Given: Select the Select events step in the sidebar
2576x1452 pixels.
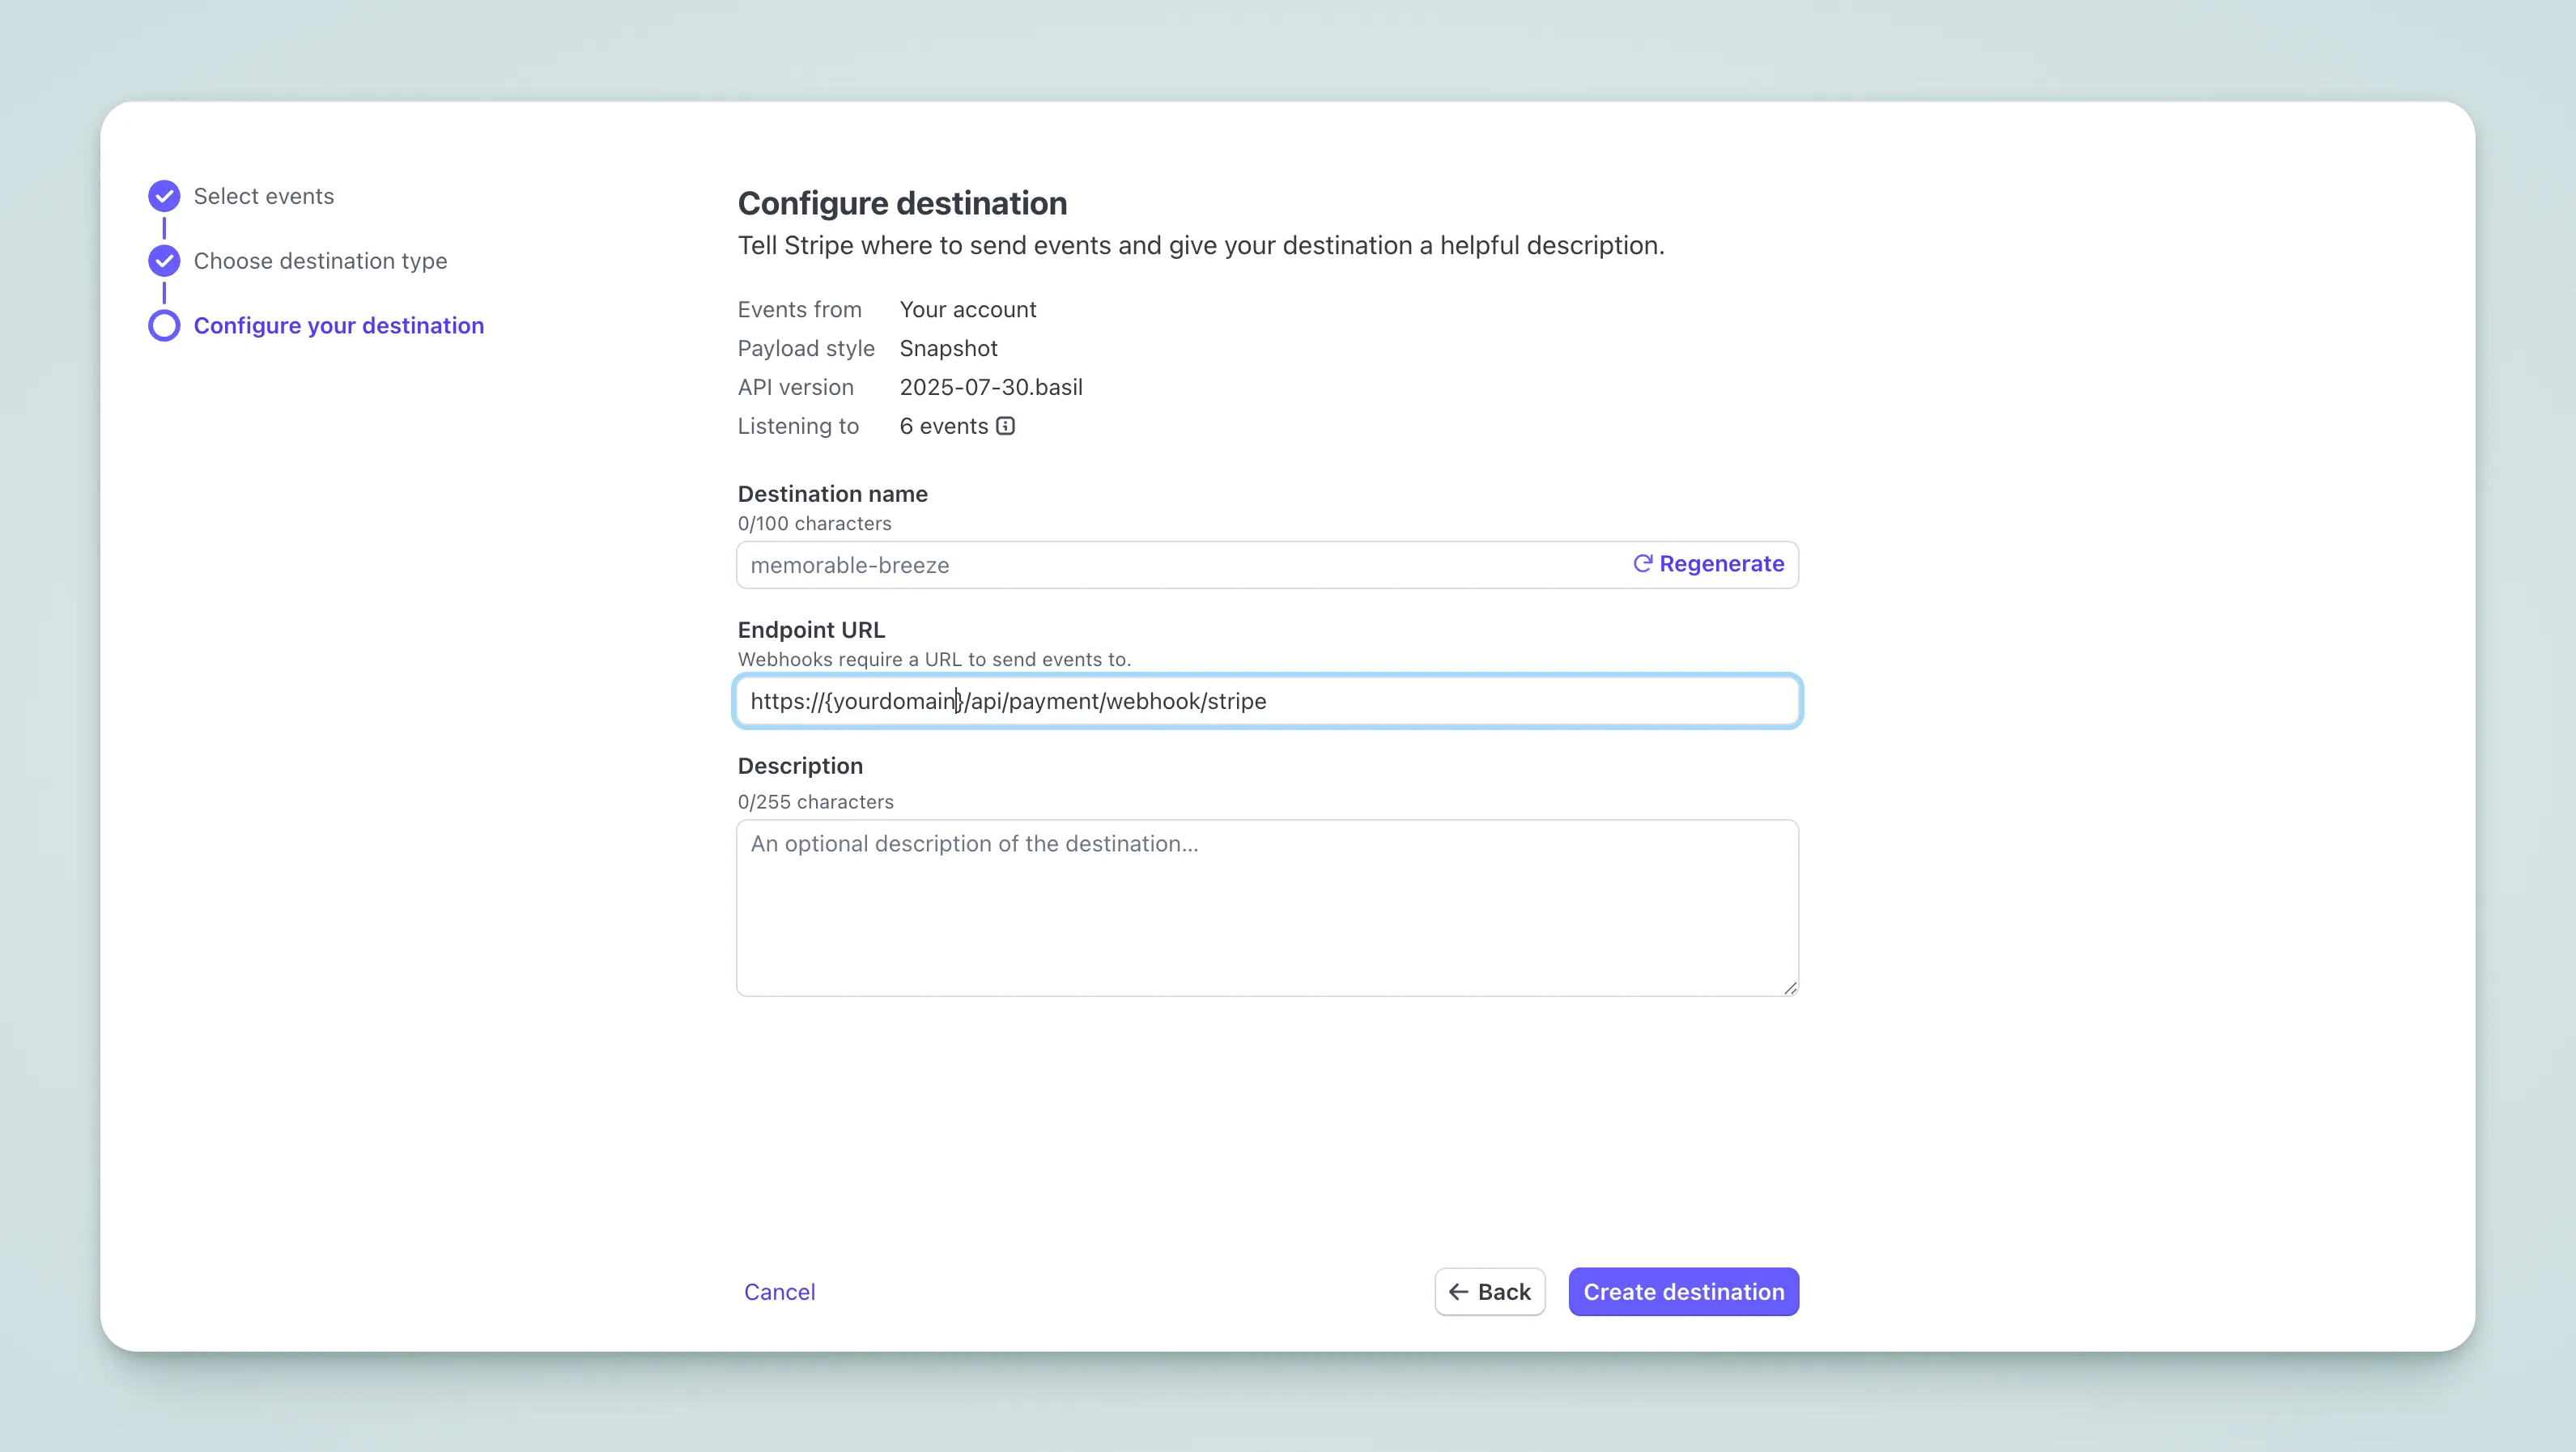Looking at the screenshot, I should tap(263, 196).
